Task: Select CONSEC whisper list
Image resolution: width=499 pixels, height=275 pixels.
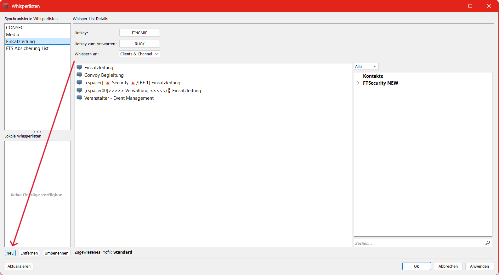Action: [15, 28]
